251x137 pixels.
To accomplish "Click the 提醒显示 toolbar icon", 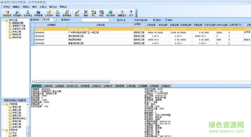I will [122, 13].
